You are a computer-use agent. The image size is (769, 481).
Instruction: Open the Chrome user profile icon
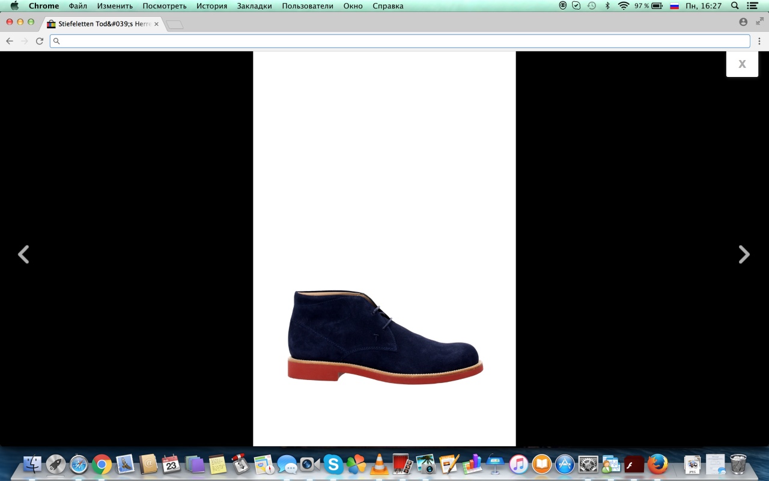tap(743, 22)
